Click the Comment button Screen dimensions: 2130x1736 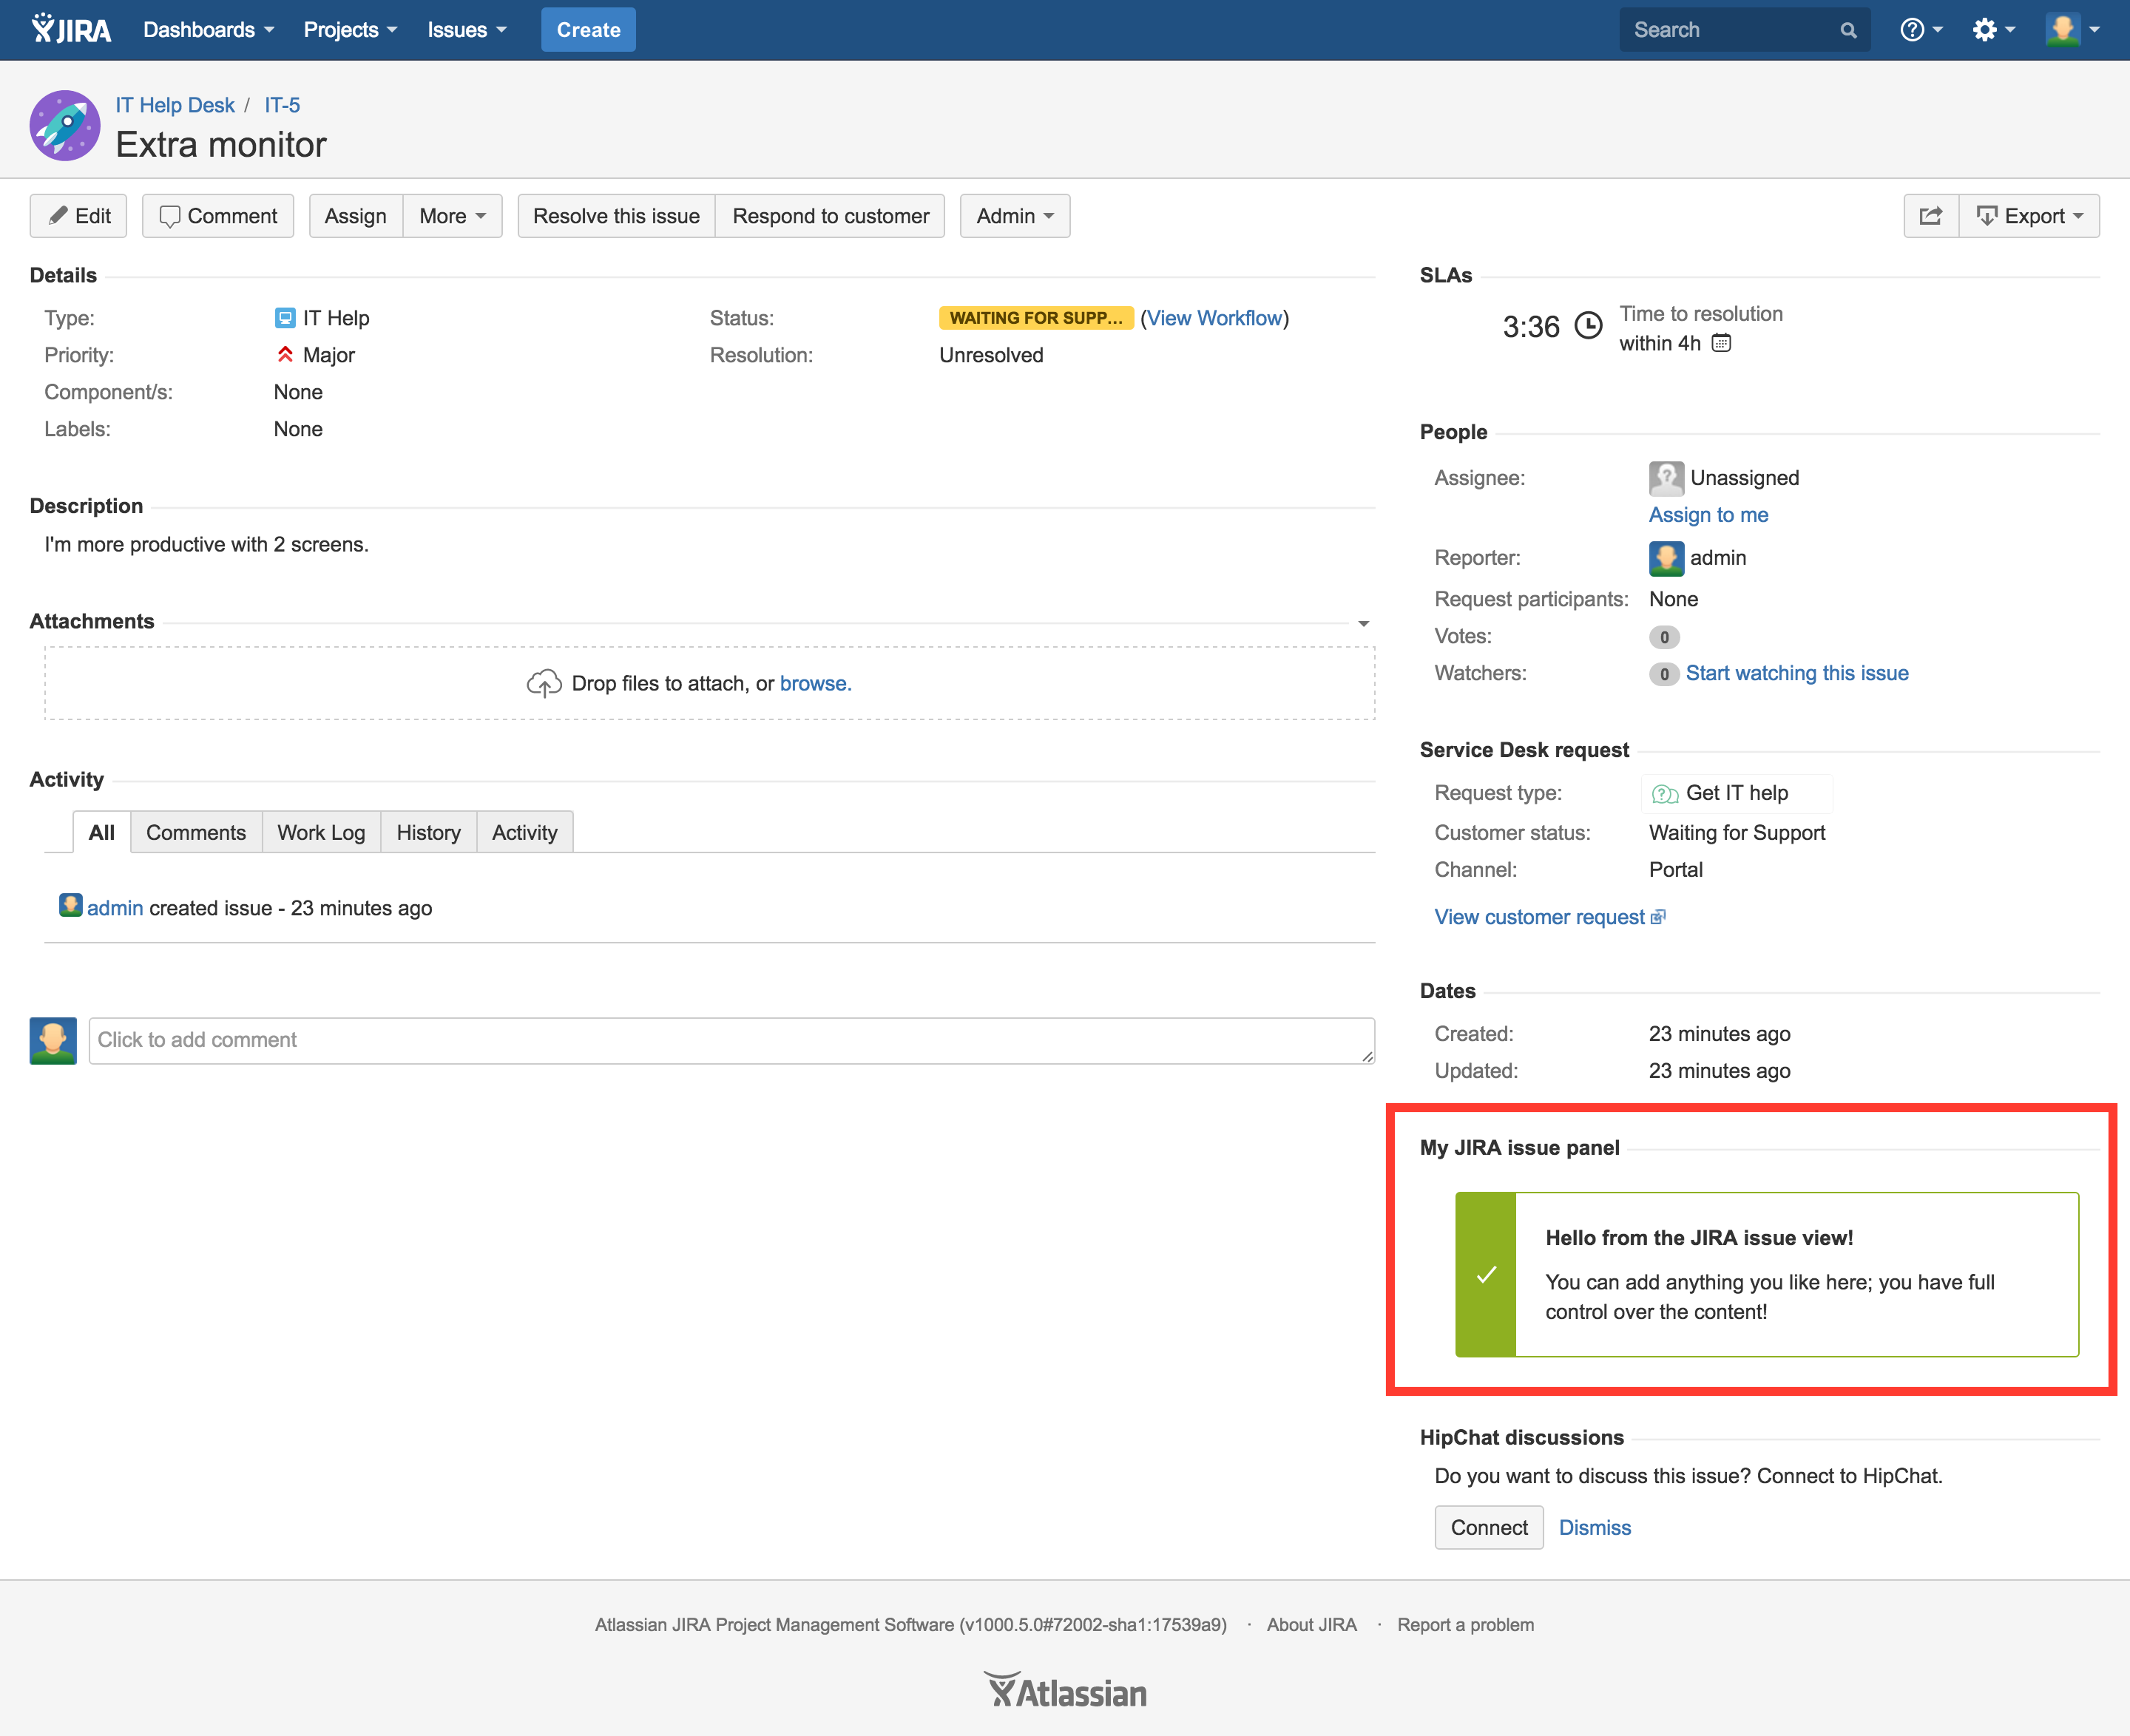[x=218, y=216]
